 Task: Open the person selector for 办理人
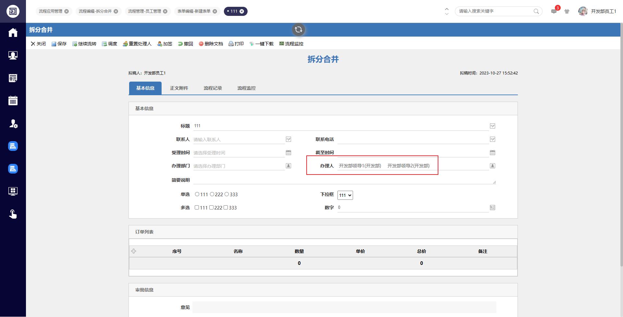[x=492, y=166]
